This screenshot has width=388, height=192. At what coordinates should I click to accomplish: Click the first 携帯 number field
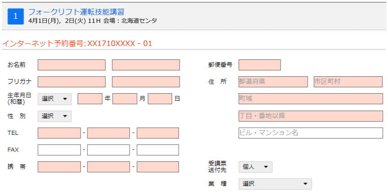(59, 167)
